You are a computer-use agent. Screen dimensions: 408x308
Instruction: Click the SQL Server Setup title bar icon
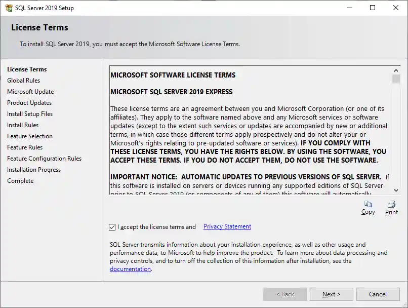[9, 8]
